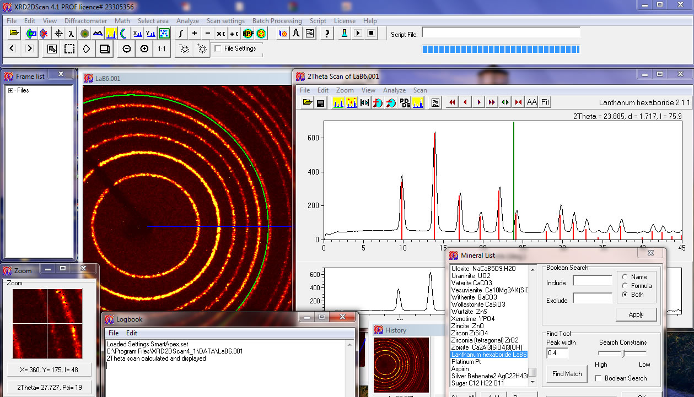This screenshot has height=397, width=694.
Task: Select the arrow pointer tool
Action: tap(52, 49)
